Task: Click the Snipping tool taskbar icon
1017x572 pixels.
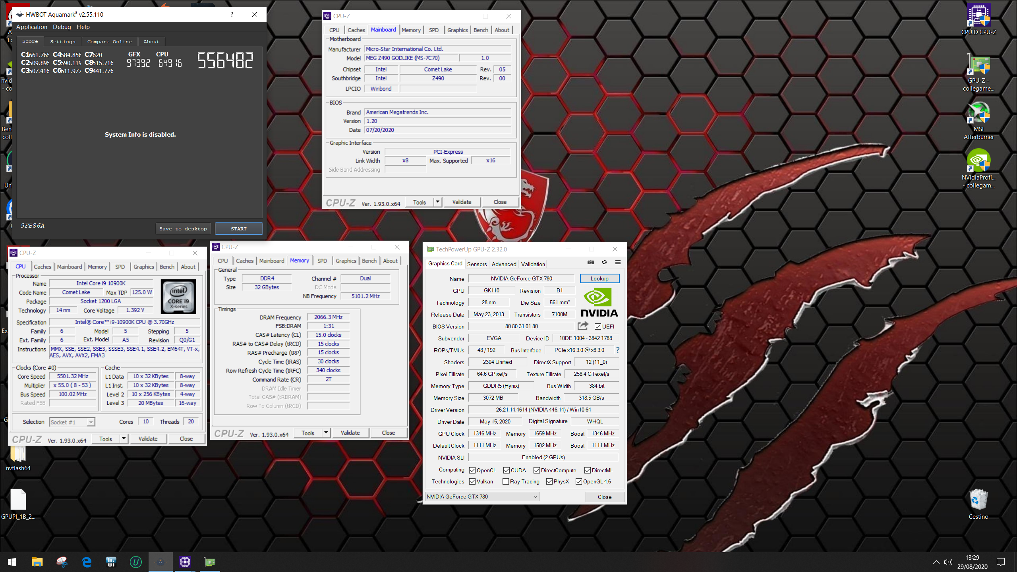Action: click(x=62, y=562)
